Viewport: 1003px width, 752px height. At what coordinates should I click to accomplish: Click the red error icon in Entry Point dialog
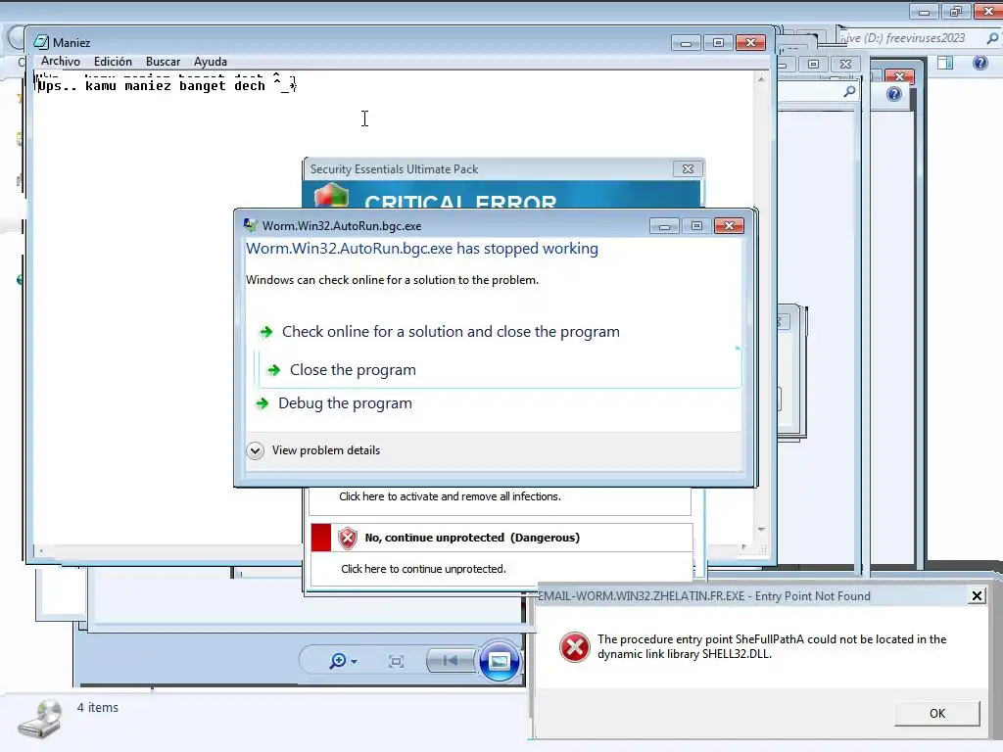(x=574, y=647)
